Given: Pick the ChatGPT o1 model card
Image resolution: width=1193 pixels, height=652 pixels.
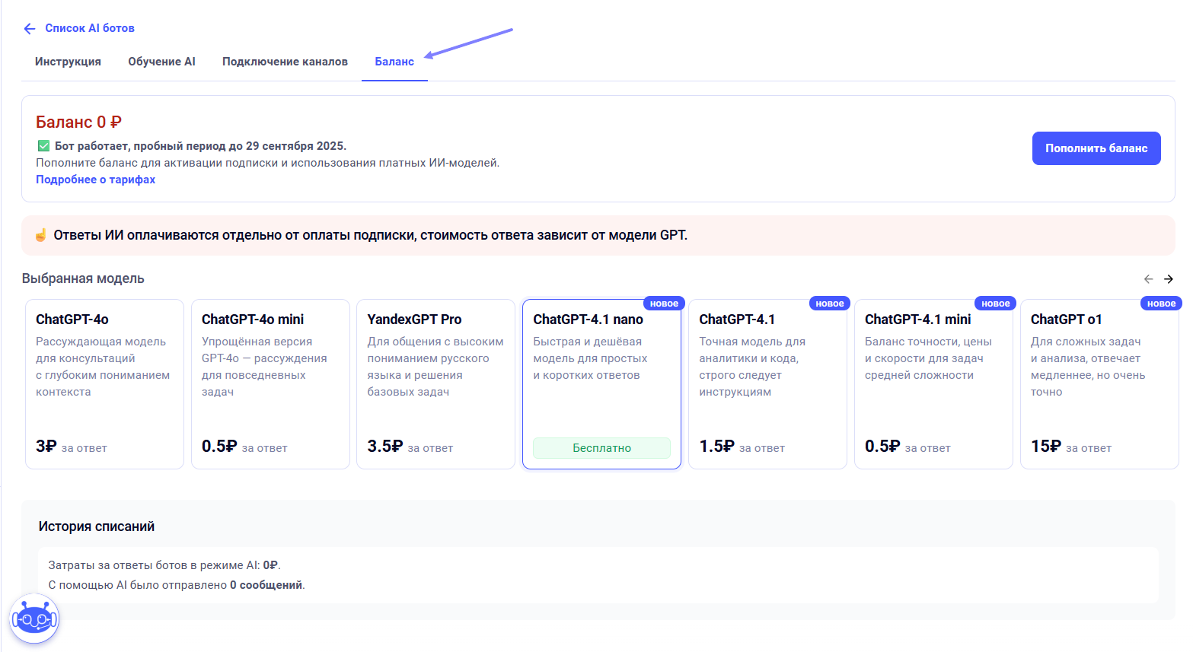Looking at the screenshot, I should (1099, 384).
